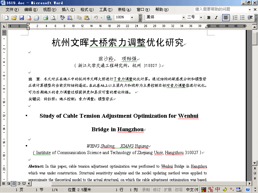
Task: Click the Previous Page double-arrow button
Action: click(255, 168)
